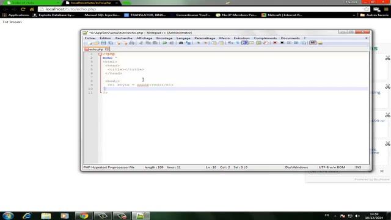Click the Replace toolbar icon

pyautogui.click(x=188, y=43)
